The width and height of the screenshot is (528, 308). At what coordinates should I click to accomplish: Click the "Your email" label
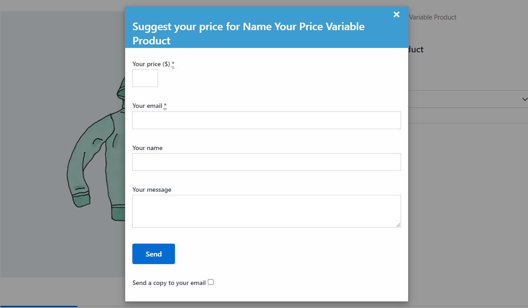point(147,106)
